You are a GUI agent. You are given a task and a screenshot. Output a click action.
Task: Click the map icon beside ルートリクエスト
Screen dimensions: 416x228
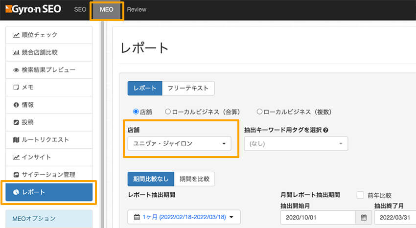coord(16,140)
